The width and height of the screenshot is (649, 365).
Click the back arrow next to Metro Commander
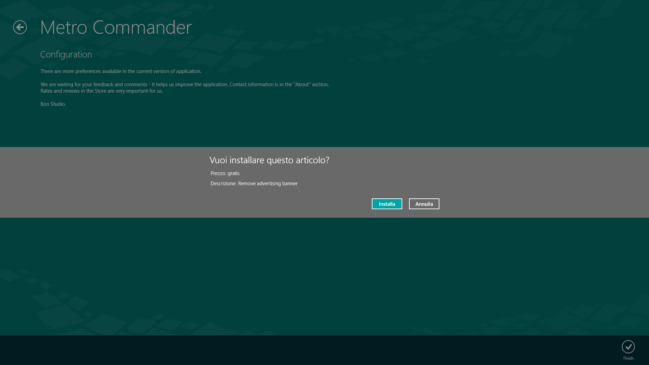click(20, 27)
